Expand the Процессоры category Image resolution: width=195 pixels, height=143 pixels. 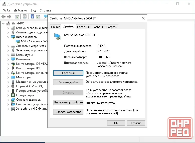[x=8, y=95]
